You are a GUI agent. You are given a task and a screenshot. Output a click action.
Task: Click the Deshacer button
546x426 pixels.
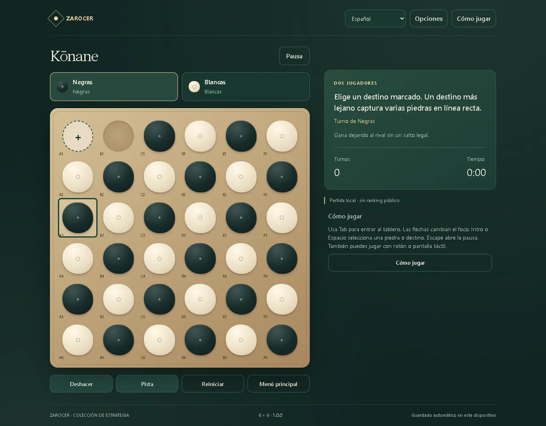click(x=81, y=384)
